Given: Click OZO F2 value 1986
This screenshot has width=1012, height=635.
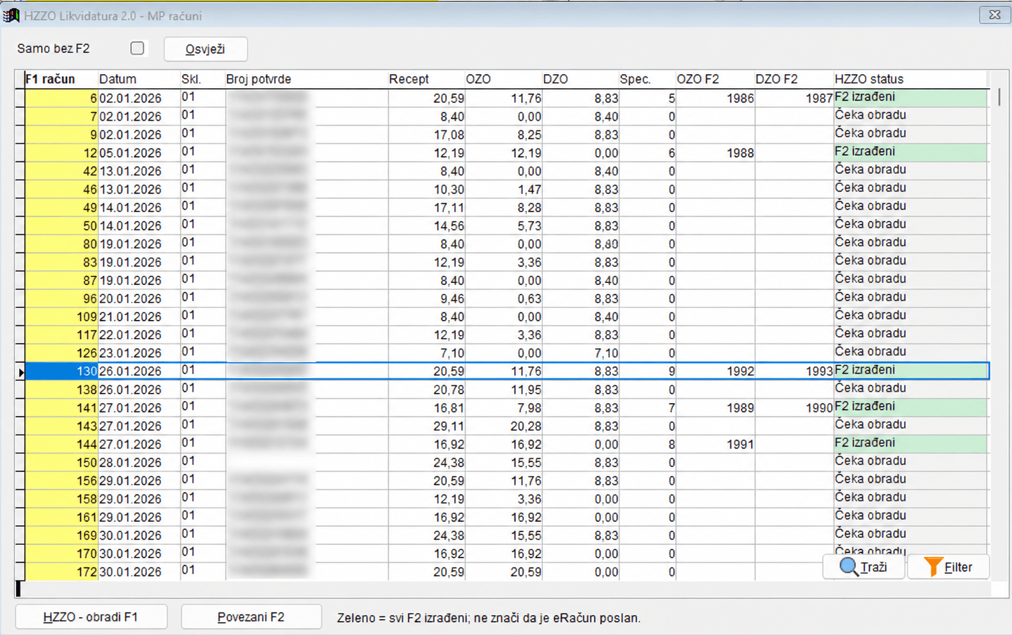Looking at the screenshot, I should point(740,98).
